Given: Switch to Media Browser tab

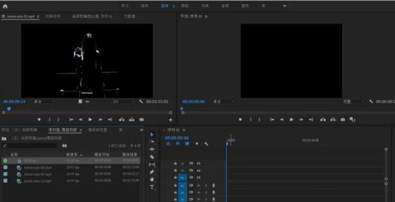Looking at the screenshot, I should (98, 130).
